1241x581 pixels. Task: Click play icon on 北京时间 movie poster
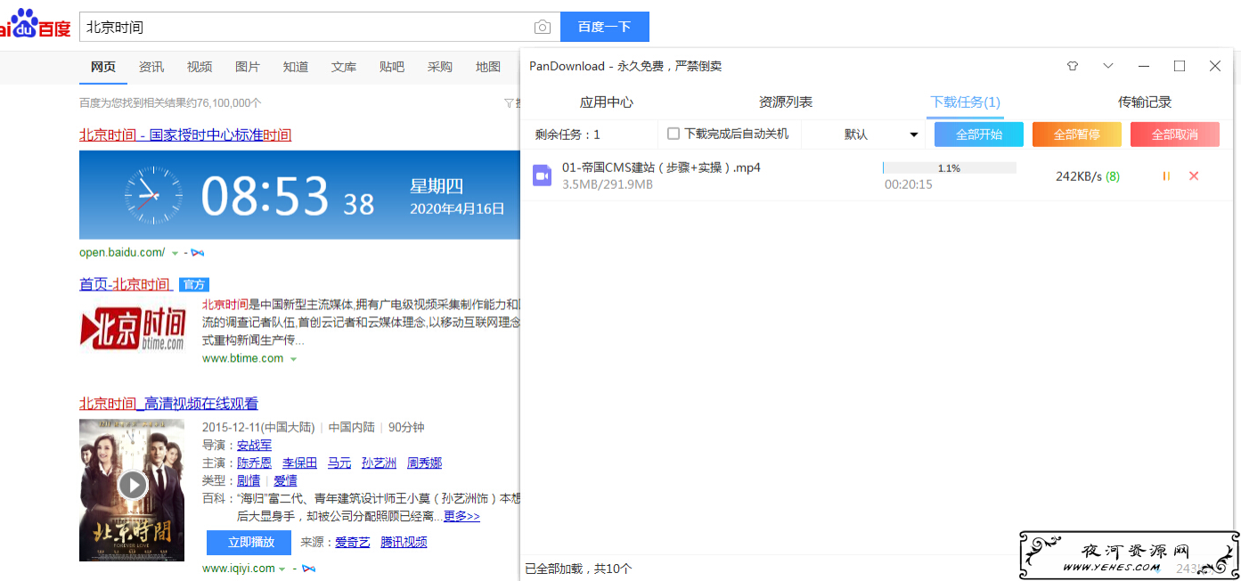(x=133, y=485)
